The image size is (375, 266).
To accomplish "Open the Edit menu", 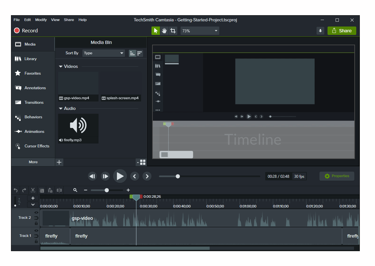I will coord(27,20).
